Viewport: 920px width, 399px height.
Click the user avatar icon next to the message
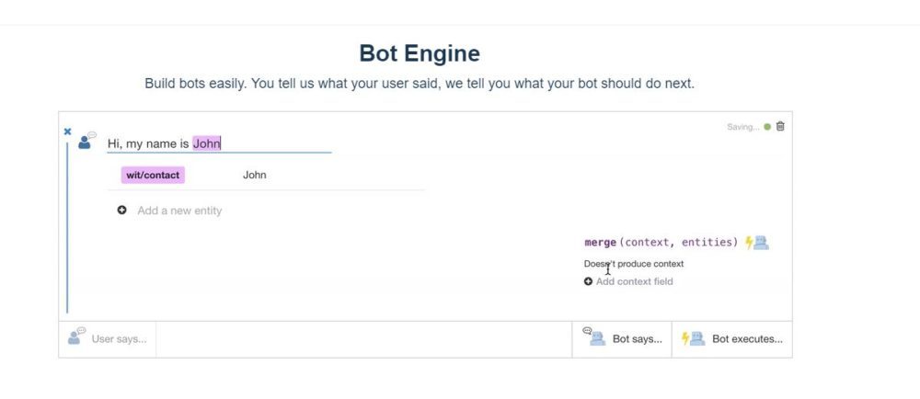[x=86, y=141]
